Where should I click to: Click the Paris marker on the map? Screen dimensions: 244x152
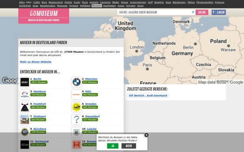pos(147,69)
